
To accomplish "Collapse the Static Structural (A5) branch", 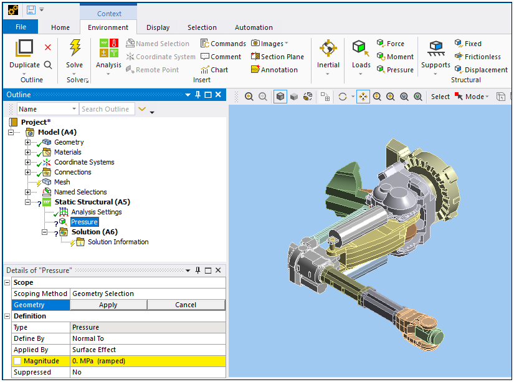I will (27, 202).
